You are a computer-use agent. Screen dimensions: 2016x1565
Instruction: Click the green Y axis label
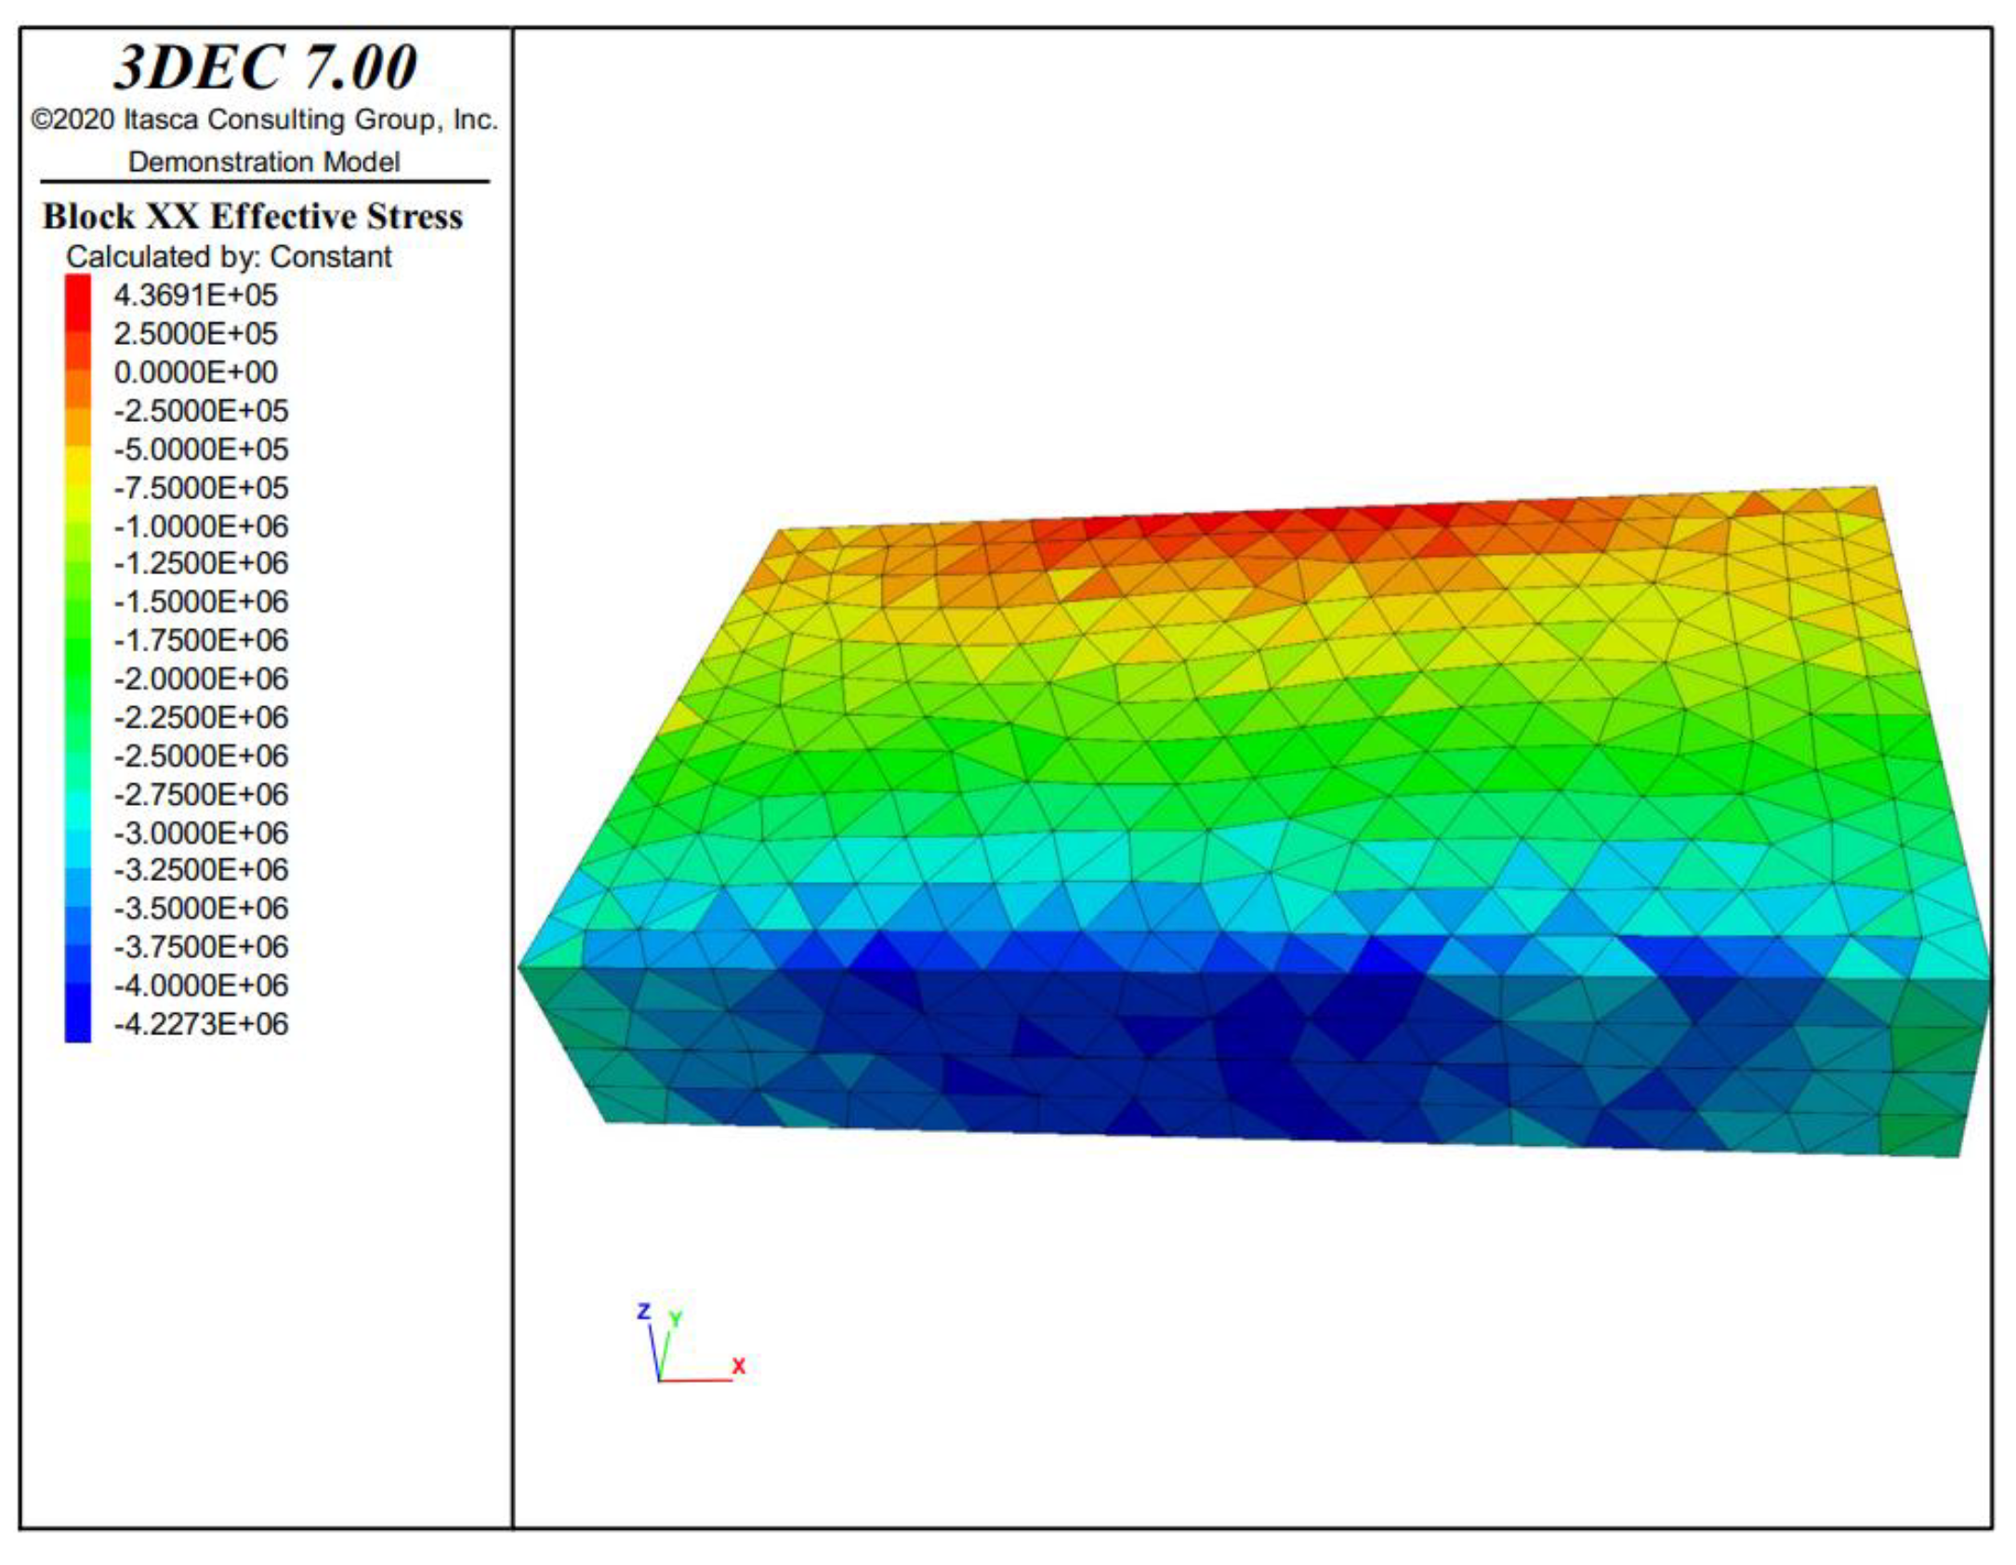click(x=676, y=1318)
